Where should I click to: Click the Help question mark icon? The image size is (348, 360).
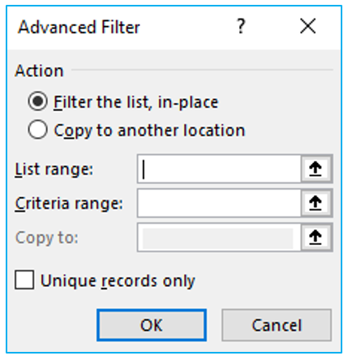click(241, 26)
